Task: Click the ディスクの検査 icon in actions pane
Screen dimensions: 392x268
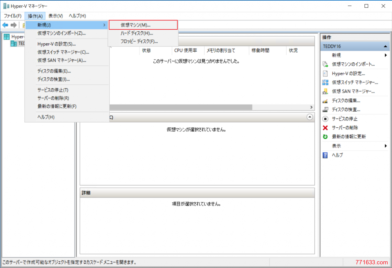Action: [x=325, y=109]
